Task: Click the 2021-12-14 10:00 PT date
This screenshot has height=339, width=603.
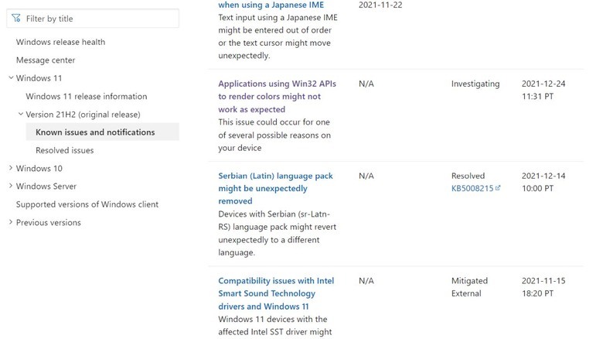Action: tap(543, 182)
